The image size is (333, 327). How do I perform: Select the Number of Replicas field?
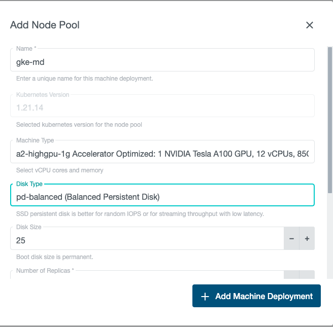pos(147,275)
